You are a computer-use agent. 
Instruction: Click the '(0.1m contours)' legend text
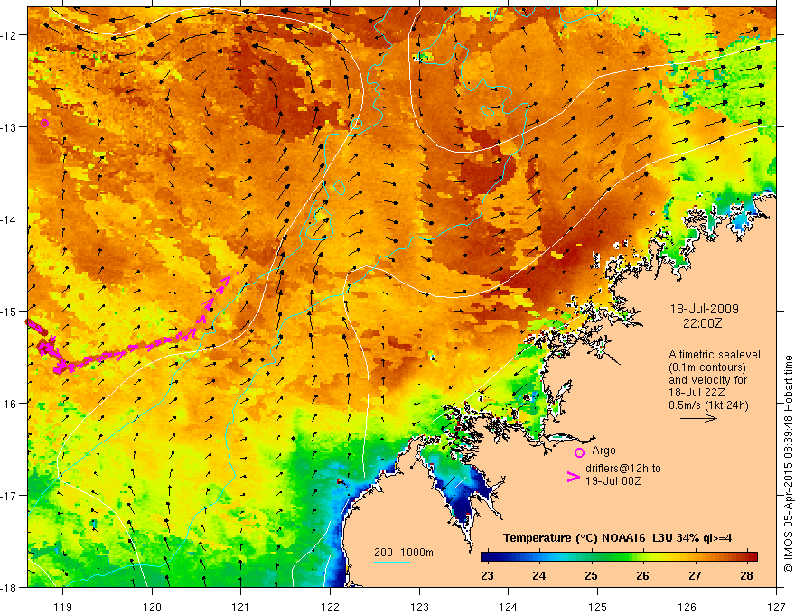tap(707, 367)
